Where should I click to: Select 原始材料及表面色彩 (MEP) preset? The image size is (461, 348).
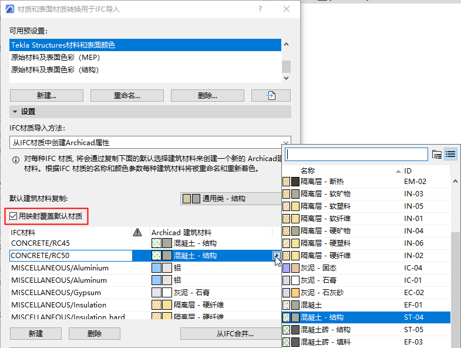click(145, 58)
